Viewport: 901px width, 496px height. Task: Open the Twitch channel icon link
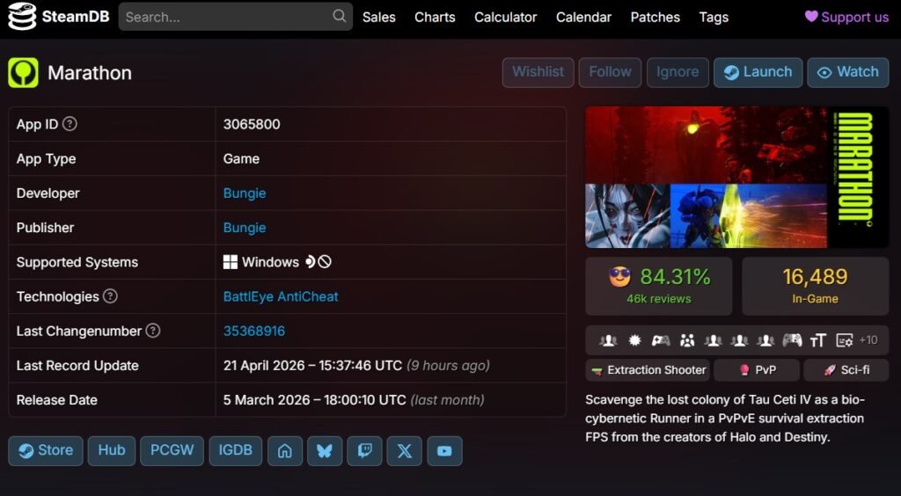point(364,450)
